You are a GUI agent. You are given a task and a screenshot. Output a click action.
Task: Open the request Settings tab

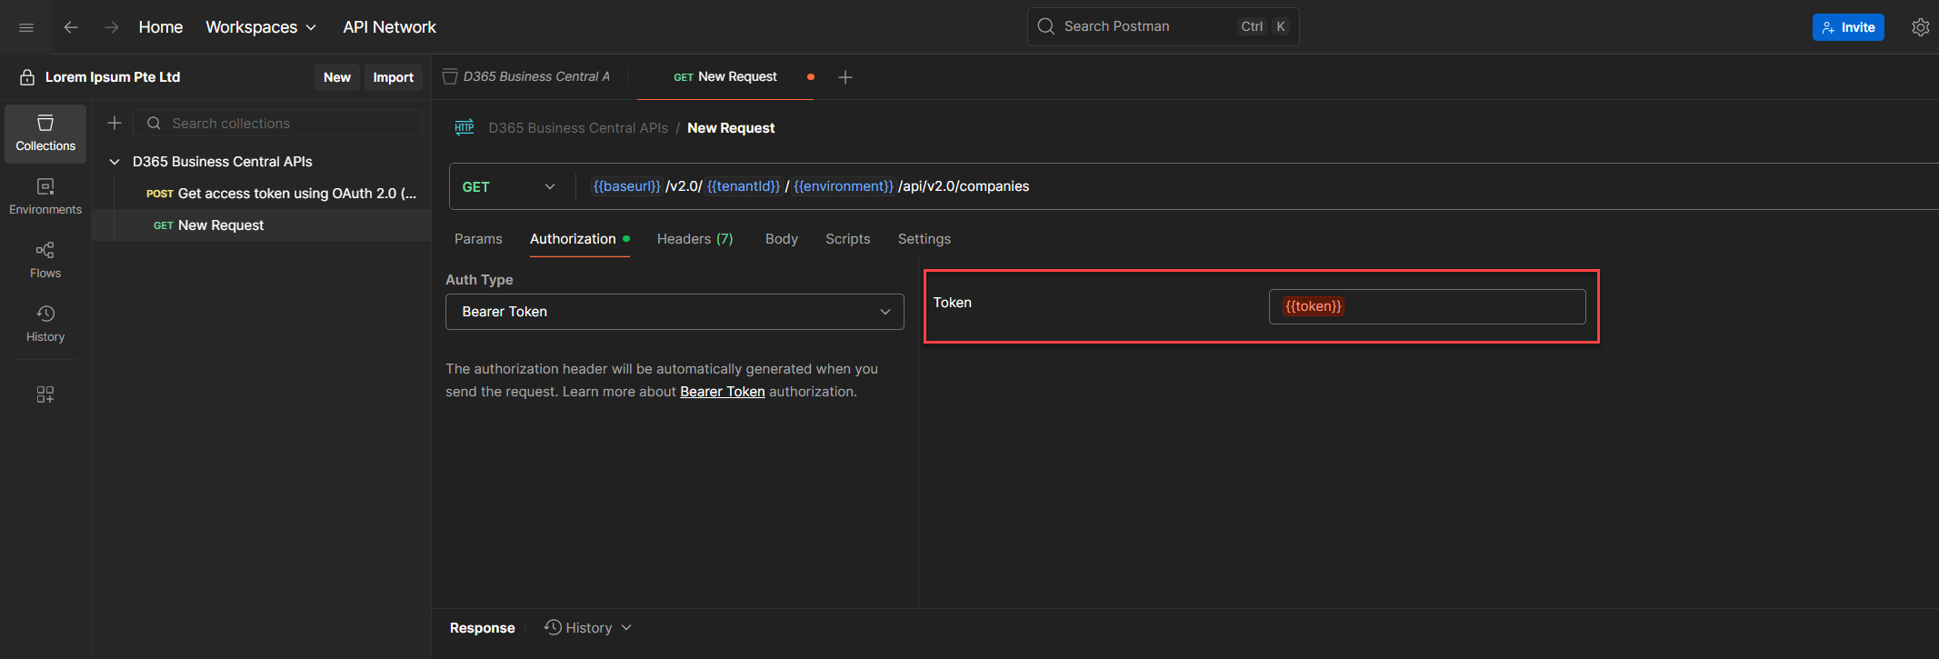(x=925, y=239)
